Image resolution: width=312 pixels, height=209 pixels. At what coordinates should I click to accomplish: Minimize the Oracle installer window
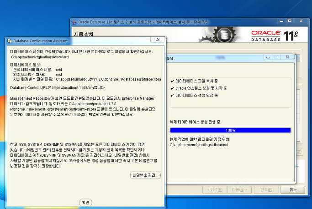click(x=281, y=21)
